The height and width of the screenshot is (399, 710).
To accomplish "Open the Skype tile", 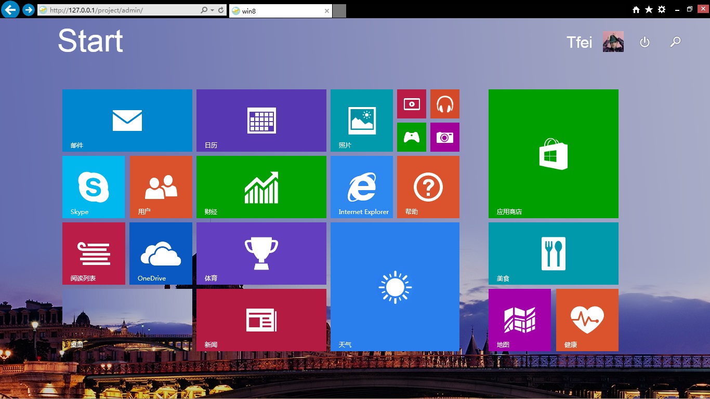I will pyautogui.click(x=94, y=187).
